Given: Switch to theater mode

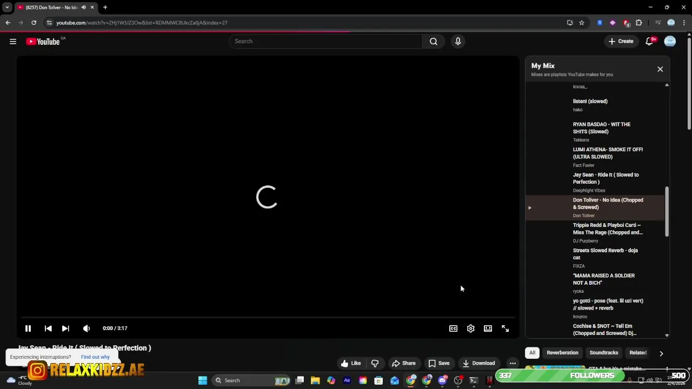Looking at the screenshot, I should [488, 328].
